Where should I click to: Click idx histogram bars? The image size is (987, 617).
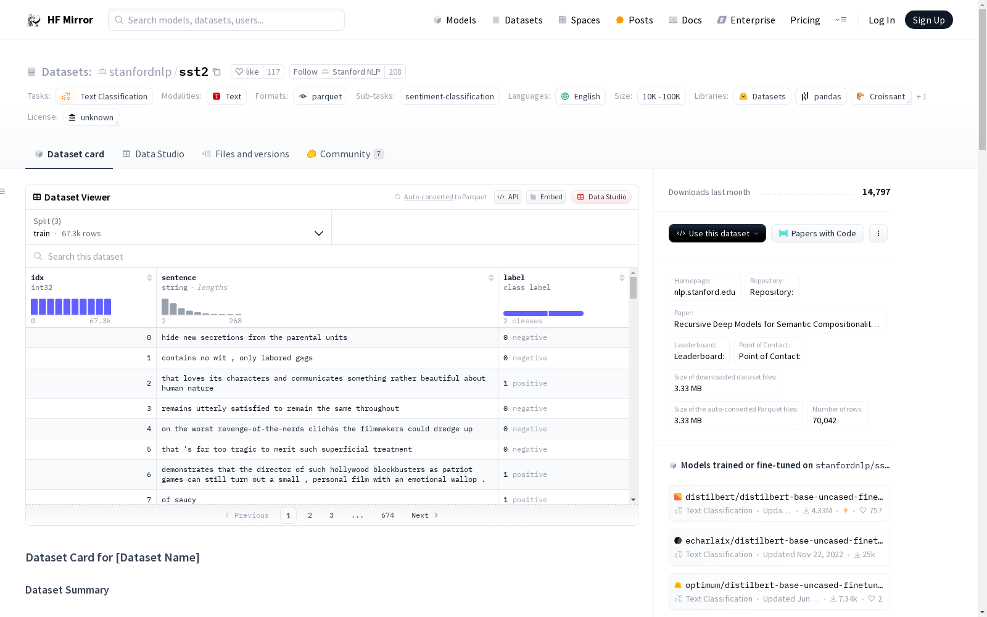(x=71, y=307)
